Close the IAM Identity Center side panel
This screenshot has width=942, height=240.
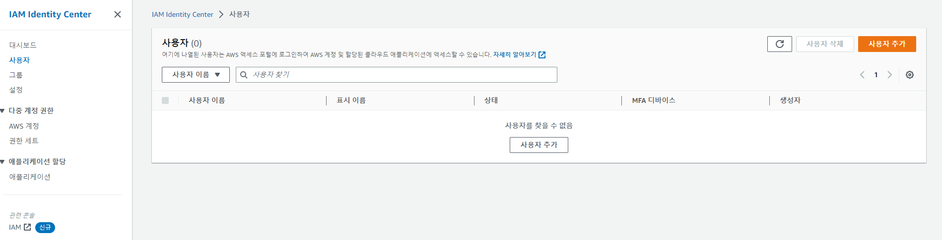tap(118, 14)
